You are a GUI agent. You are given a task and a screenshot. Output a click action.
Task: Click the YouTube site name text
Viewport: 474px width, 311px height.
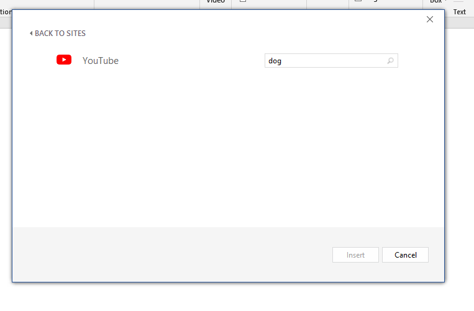tap(101, 61)
